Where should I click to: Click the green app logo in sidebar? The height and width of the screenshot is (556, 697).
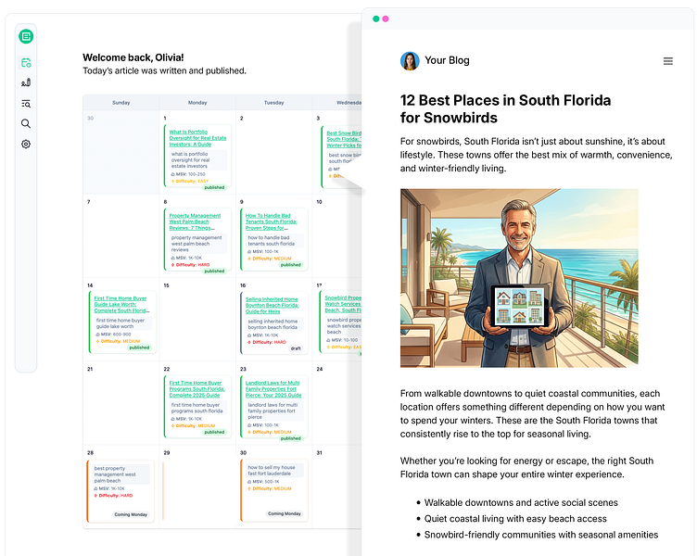(26, 36)
